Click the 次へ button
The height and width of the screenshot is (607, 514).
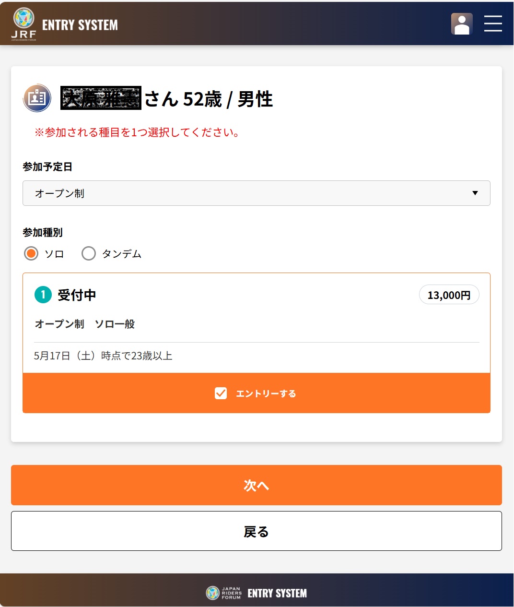257,485
